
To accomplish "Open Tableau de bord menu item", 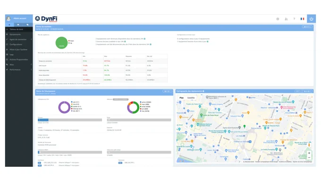I will pos(19,29).
